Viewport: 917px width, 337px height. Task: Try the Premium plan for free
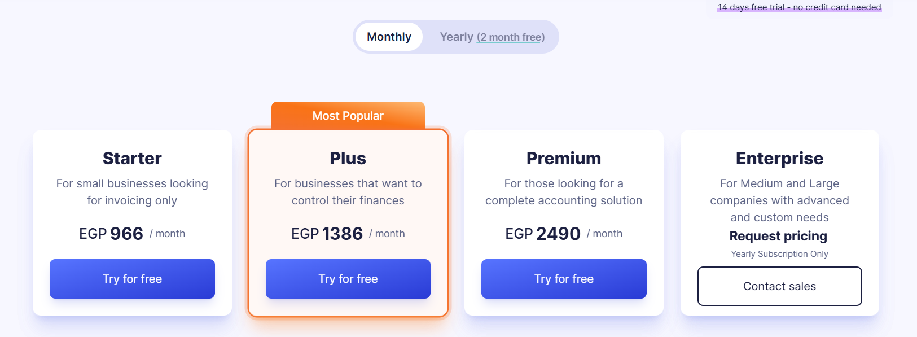[x=564, y=279]
